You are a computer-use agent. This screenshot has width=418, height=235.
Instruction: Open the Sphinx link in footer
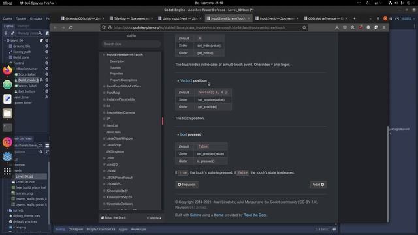(x=195, y=215)
